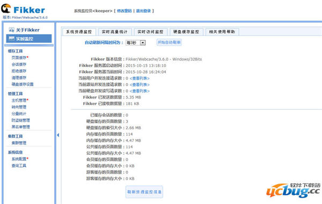Click the 内存缓存的内存大小 value 4.47 MB
This screenshot has width=322, height=204.
pos(133,140)
